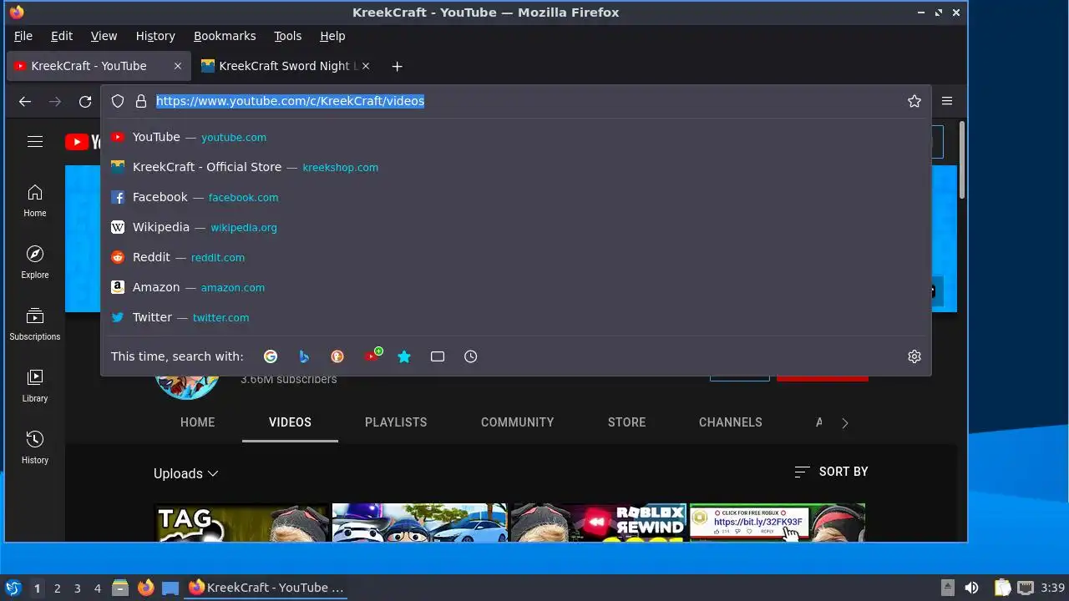Switch to channel VIDEOS tab
Viewport: 1069px width, 601px height.
pos(290,422)
